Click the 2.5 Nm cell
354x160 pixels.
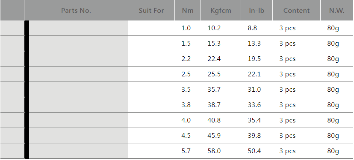point(186,74)
